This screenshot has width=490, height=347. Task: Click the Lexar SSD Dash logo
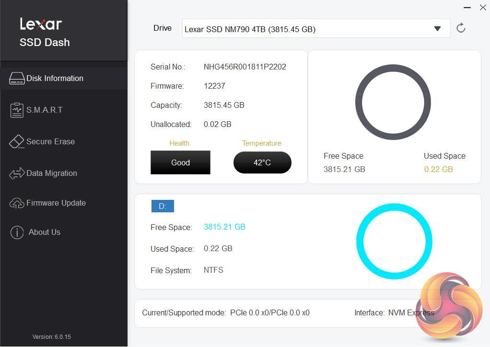point(45,32)
